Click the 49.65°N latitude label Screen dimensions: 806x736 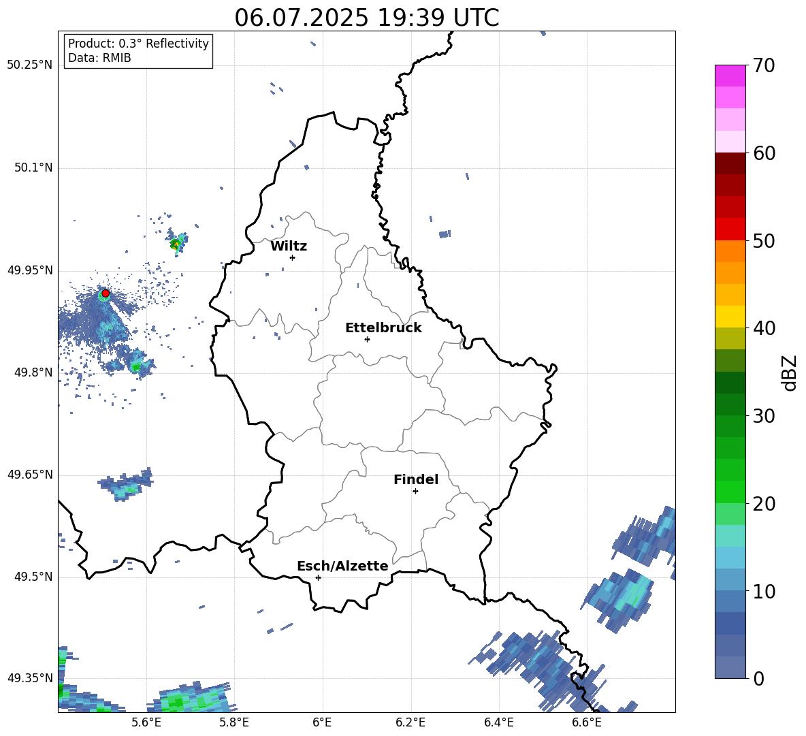(30, 474)
